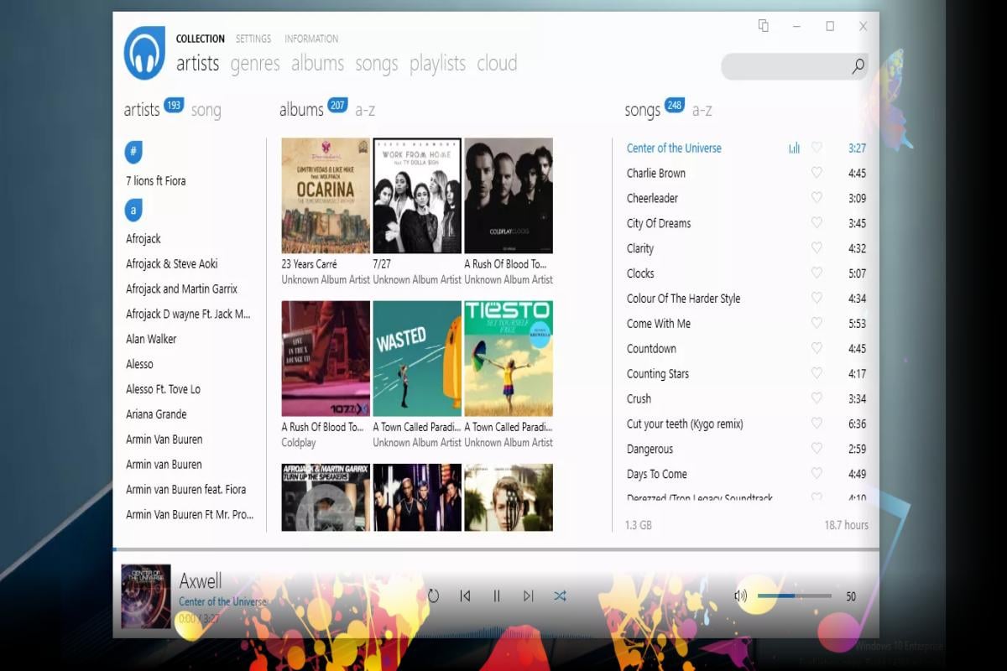Select artist Ariana Grande
The height and width of the screenshot is (671, 1007).
156,414
